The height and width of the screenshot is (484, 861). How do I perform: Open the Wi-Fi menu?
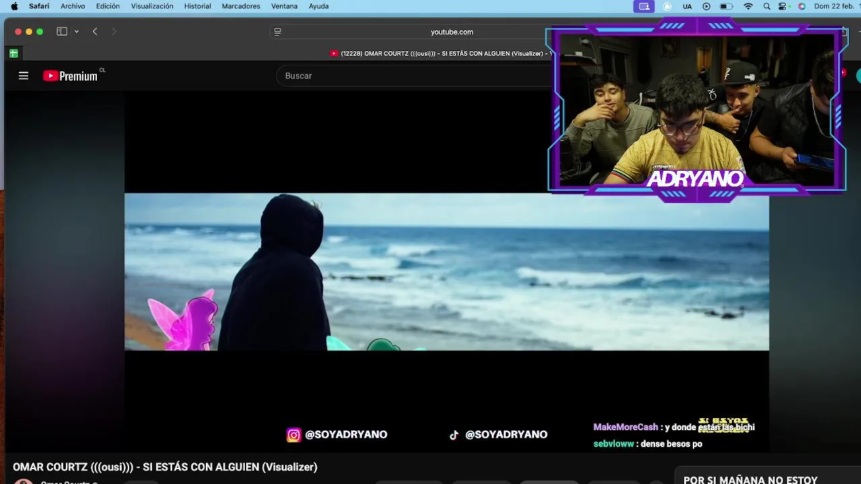(748, 6)
